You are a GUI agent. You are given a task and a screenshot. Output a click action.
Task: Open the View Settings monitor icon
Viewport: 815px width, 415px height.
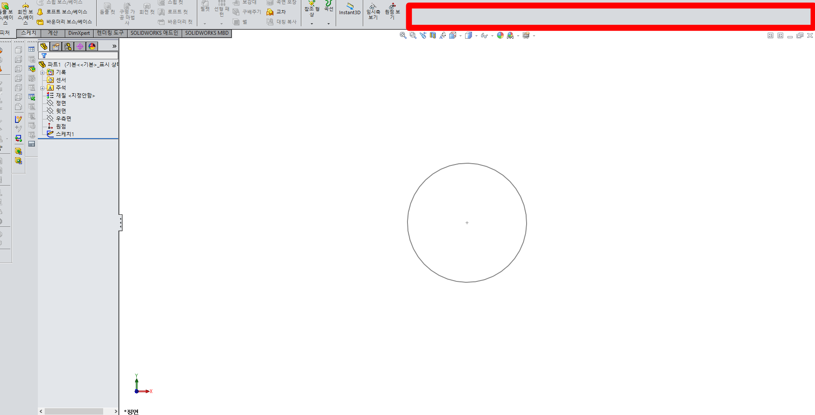526,36
